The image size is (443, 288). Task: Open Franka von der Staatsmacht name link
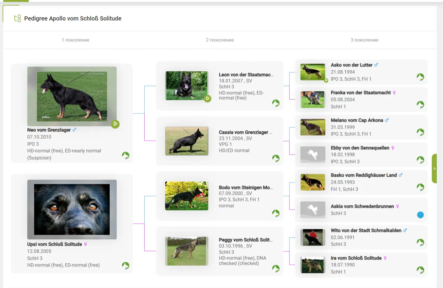tap(361, 93)
